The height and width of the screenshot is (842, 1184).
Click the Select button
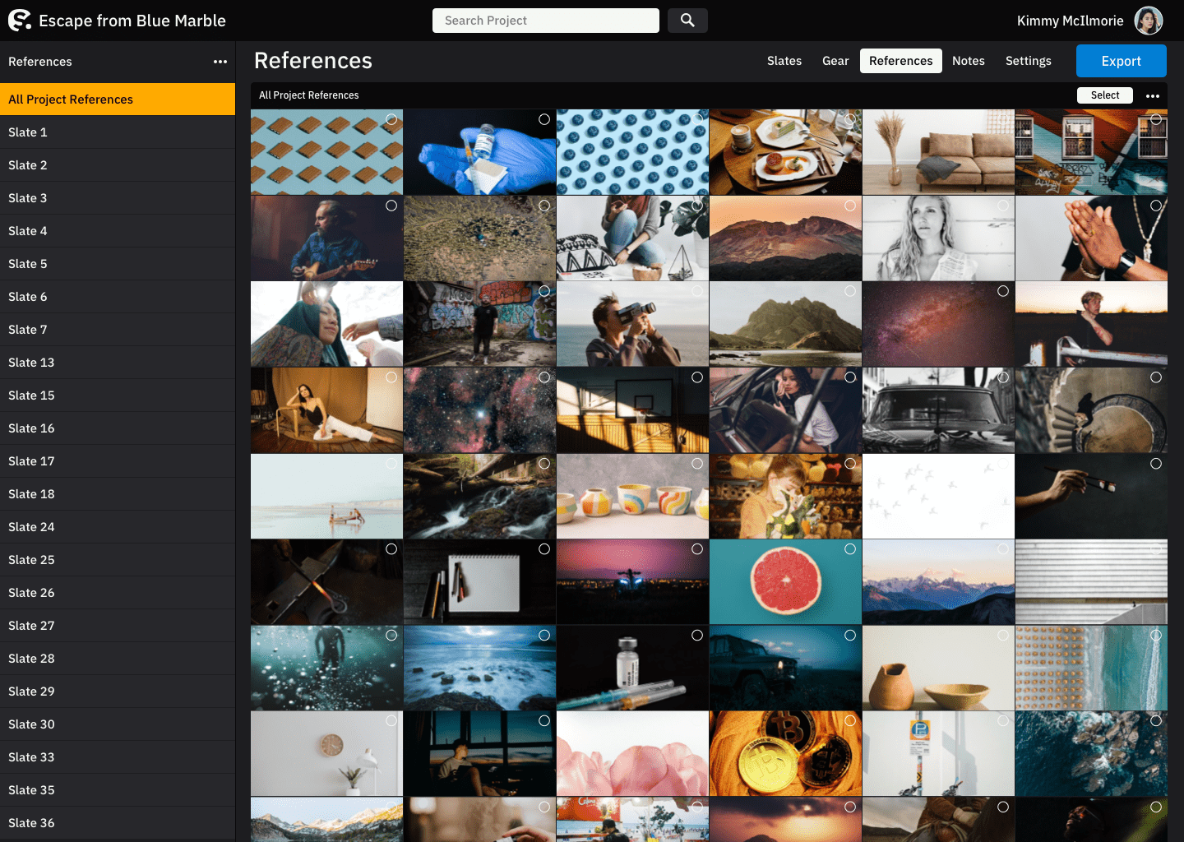pyautogui.click(x=1104, y=95)
